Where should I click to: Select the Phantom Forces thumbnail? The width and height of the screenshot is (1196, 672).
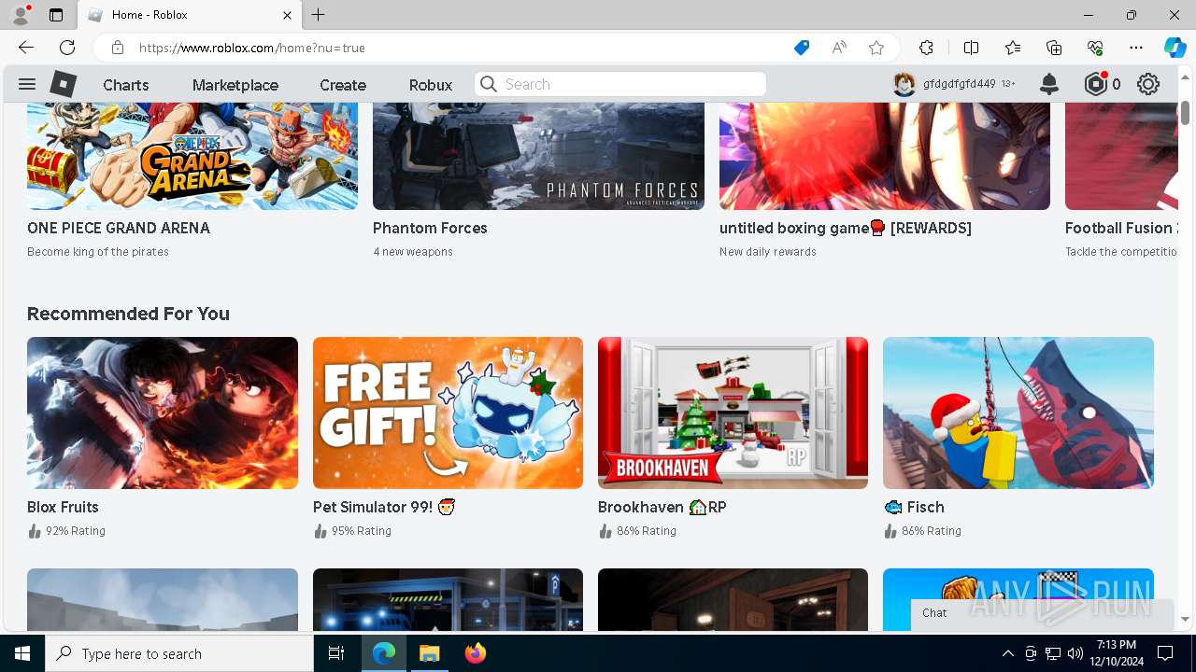pyautogui.click(x=538, y=156)
